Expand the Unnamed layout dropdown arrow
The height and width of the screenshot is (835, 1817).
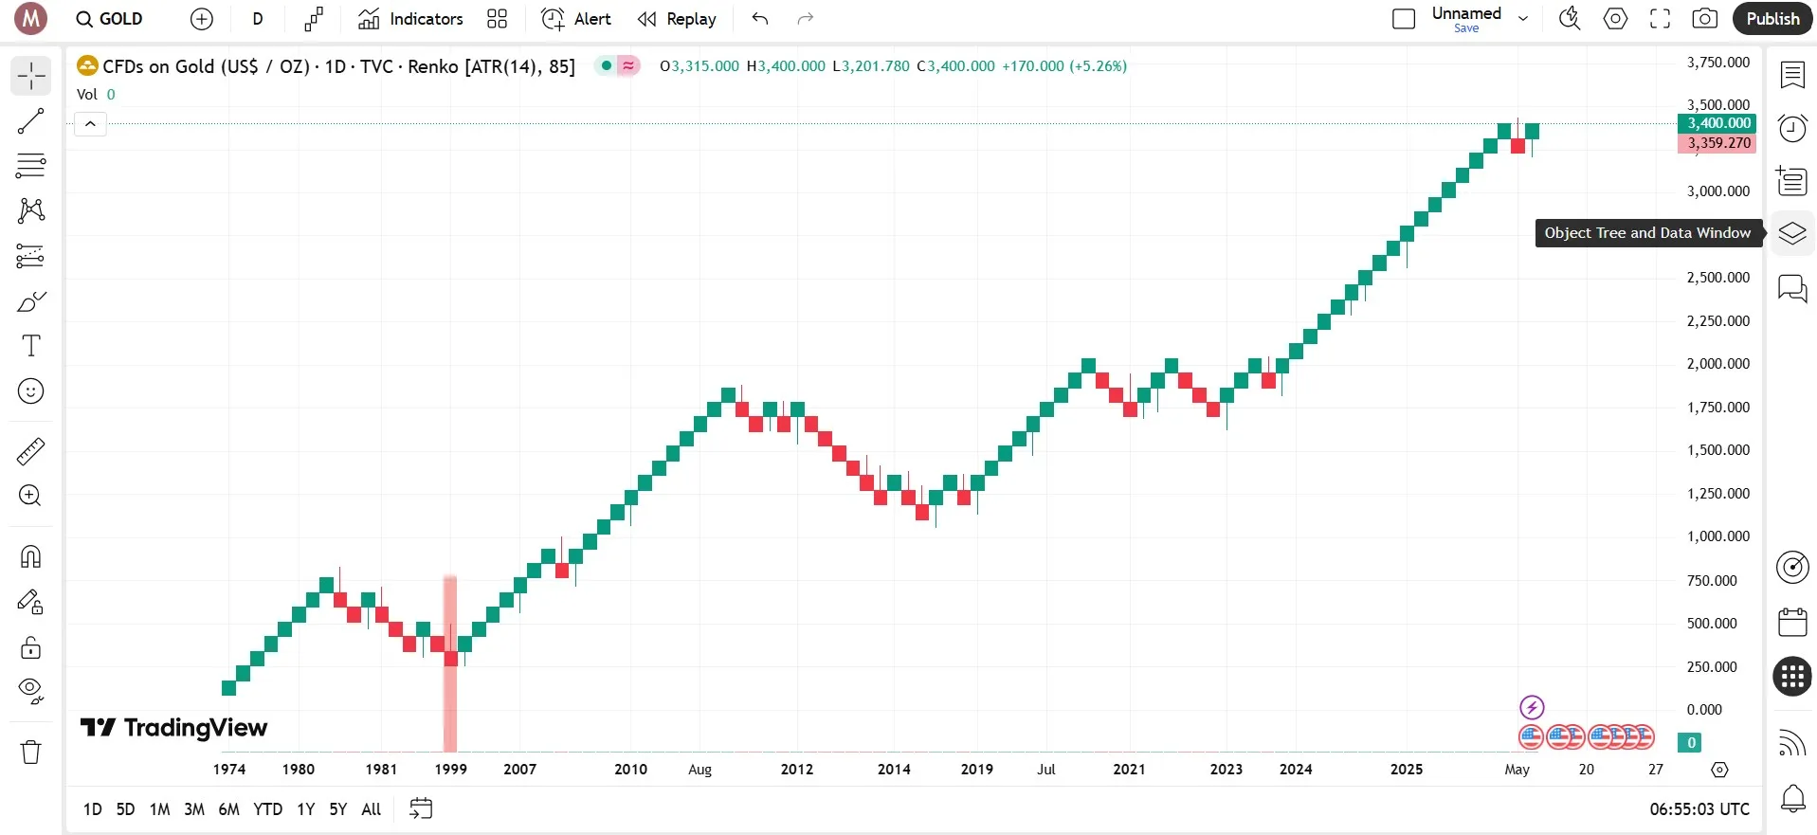tap(1523, 19)
